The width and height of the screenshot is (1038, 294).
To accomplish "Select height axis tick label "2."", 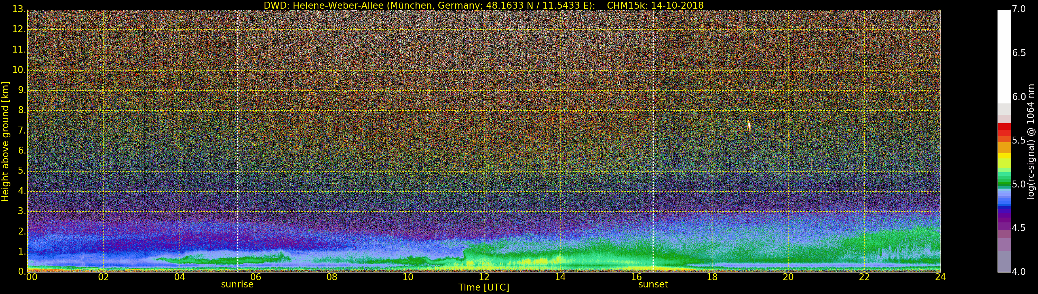I will coord(22,231).
